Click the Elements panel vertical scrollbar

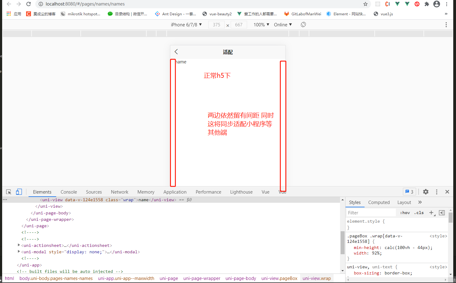[342, 243]
